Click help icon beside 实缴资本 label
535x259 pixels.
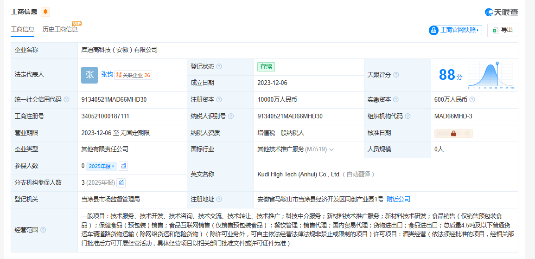pyautogui.click(x=395, y=100)
